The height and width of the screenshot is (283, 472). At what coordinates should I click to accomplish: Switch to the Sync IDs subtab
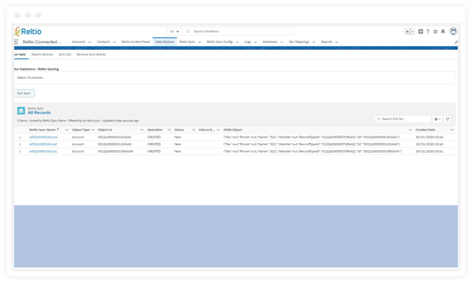click(65, 54)
